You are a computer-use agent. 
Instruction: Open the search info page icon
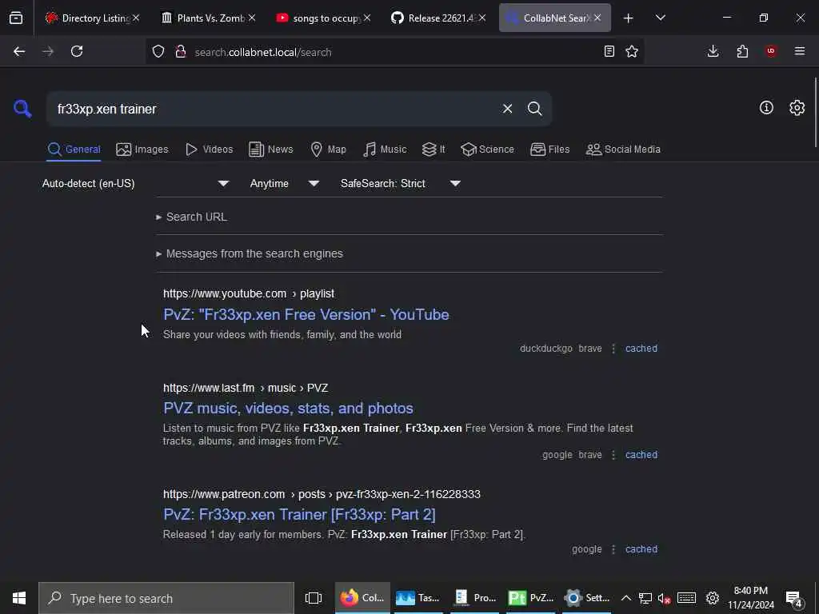coord(766,108)
